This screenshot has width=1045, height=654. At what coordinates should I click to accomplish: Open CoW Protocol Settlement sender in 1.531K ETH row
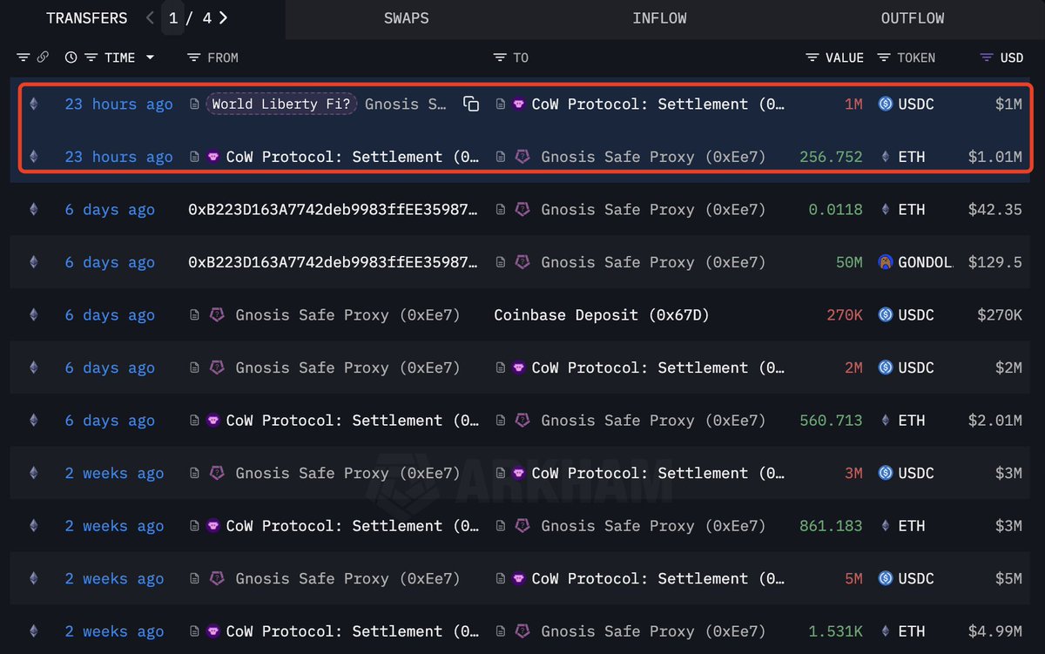pyautogui.click(x=352, y=632)
